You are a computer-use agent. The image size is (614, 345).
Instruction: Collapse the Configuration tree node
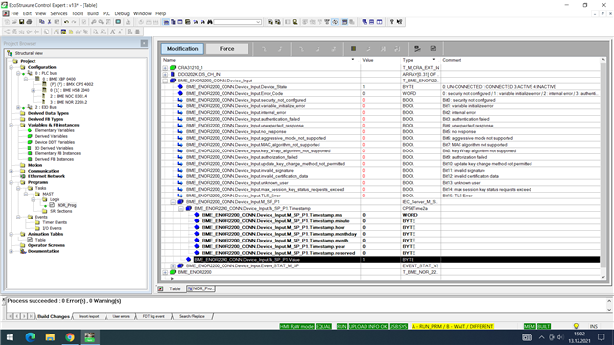pos(12,67)
